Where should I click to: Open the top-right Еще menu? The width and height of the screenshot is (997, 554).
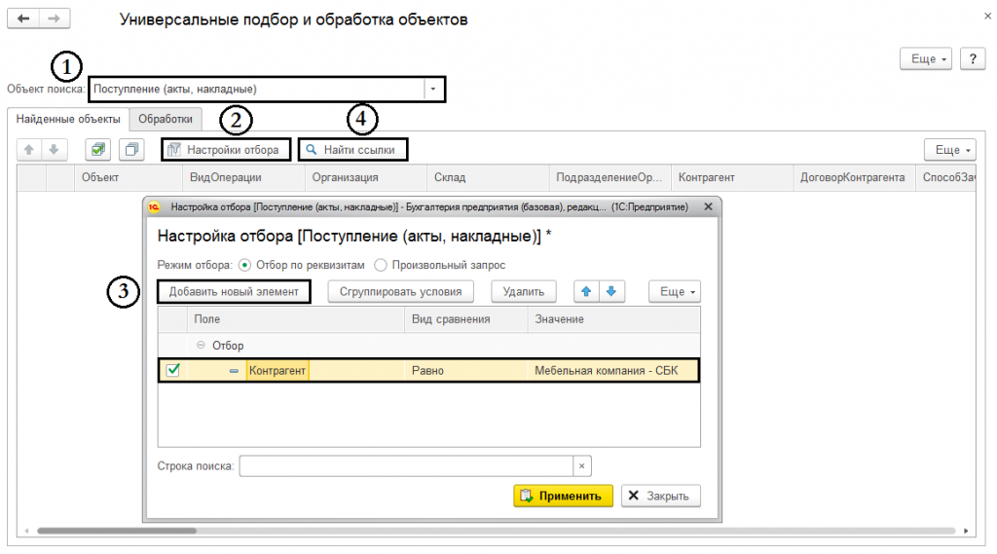926,58
